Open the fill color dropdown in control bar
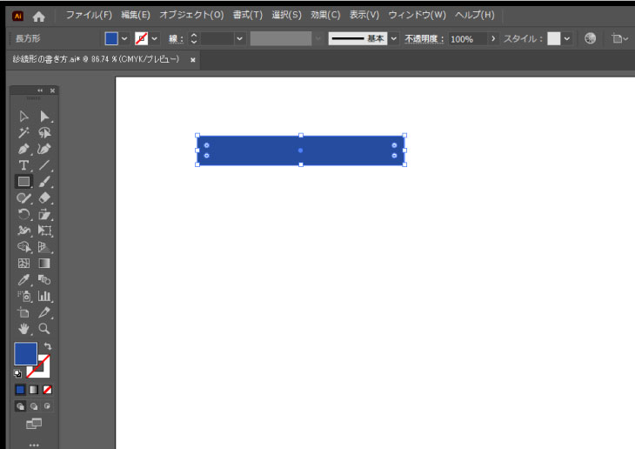 124,39
